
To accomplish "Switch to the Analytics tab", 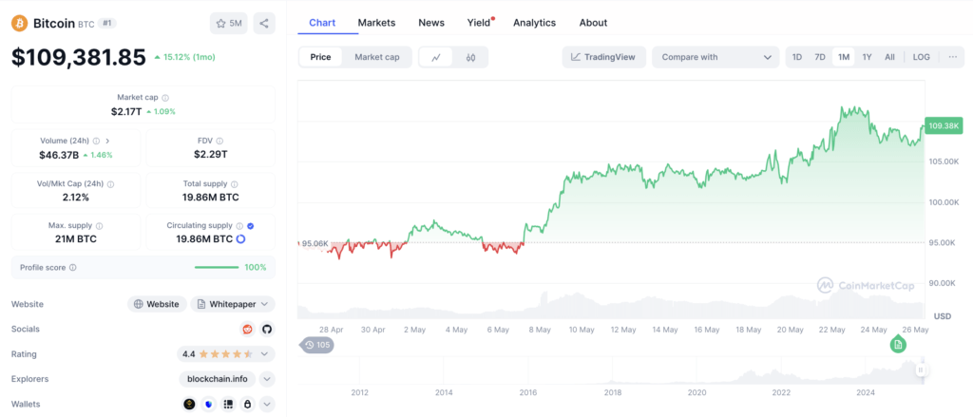I will pyautogui.click(x=534, y=23).
